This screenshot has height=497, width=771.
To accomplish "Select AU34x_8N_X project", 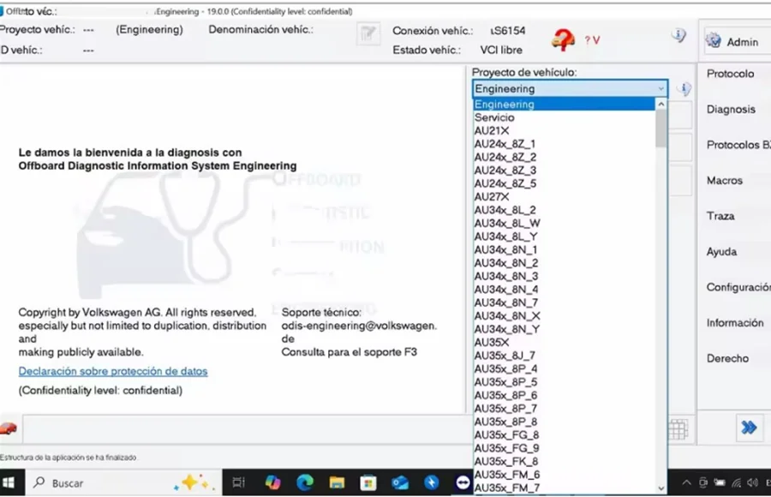I will pos(564,316).
